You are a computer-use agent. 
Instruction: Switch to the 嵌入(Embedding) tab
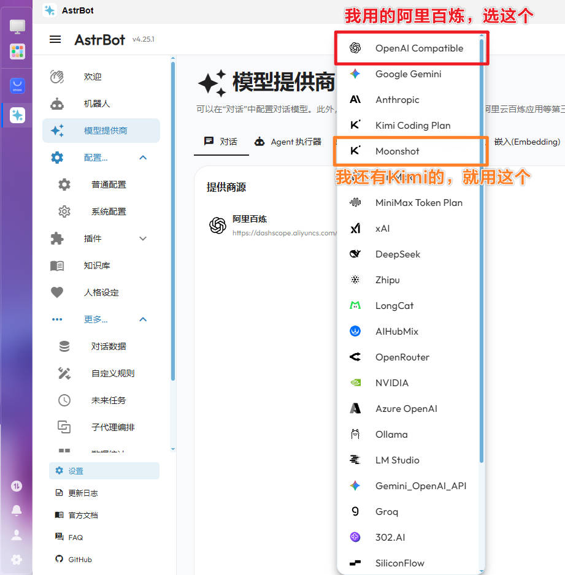(527, 142)
